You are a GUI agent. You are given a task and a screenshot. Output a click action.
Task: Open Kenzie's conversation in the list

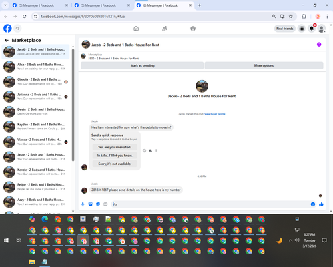pyautogui.click(x=35, y=172)
